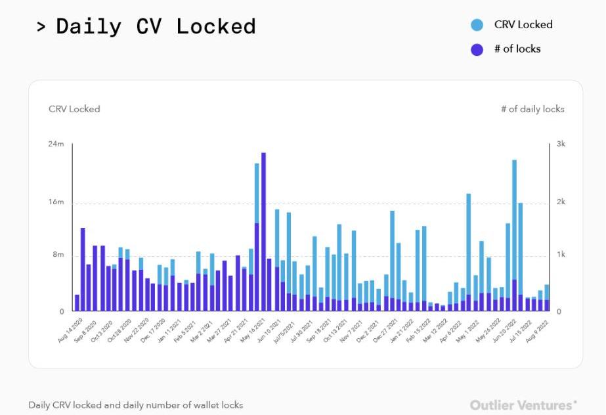The width and height of the screenshot is (606, 415).
Task: Toggle the # of locks legend label
Action: point(517,49)
